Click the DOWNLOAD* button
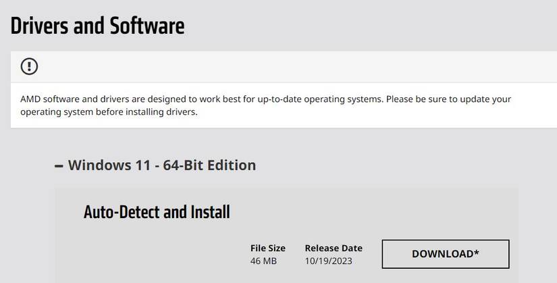The width and height of the screenshot is (557, 283). point(446,254)
